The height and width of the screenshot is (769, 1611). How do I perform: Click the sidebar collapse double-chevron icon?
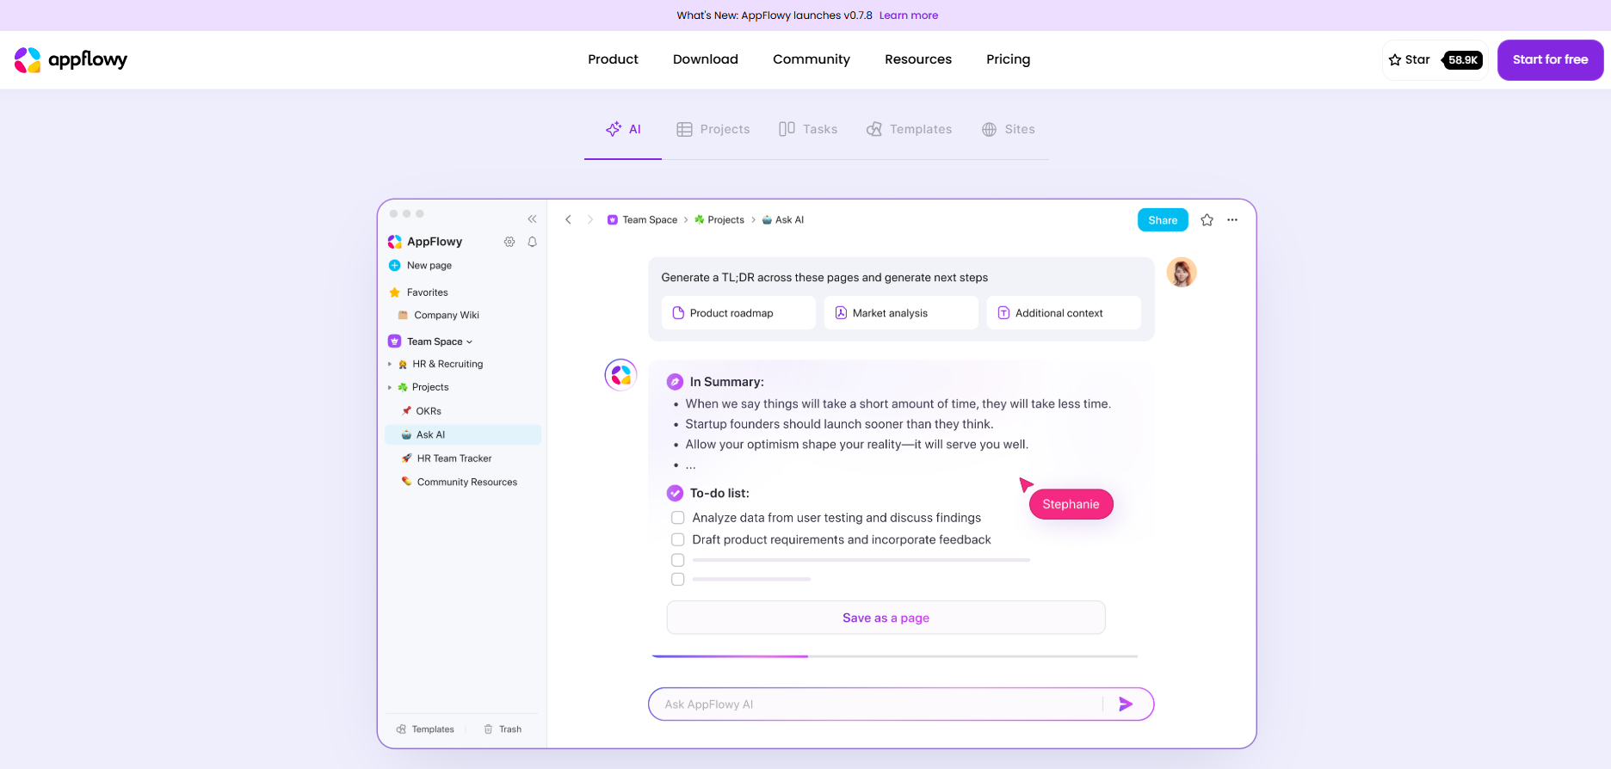[x=532, y=219]
